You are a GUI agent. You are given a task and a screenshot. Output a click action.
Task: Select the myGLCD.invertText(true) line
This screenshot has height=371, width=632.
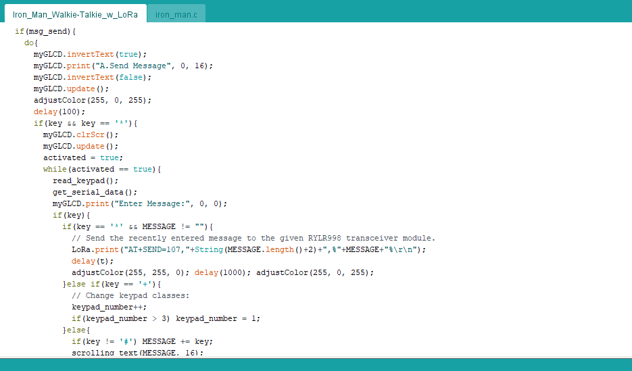(x=90, y=54)
